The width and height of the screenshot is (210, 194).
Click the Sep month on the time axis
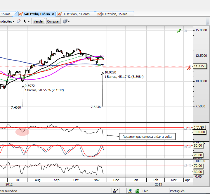coord(57,180)
